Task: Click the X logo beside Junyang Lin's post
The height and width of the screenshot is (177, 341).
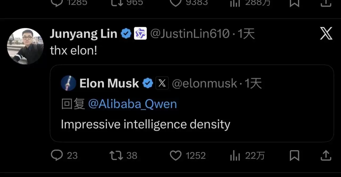Action: pyautogui.click(x=326, y=34)
